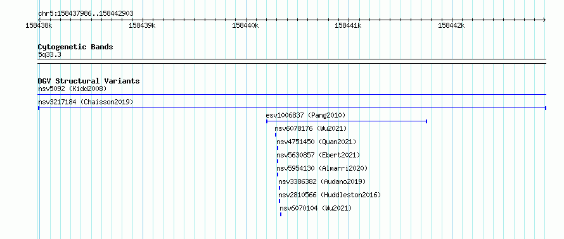Click the small nsv2810566 feature mark

coord(279,201)
